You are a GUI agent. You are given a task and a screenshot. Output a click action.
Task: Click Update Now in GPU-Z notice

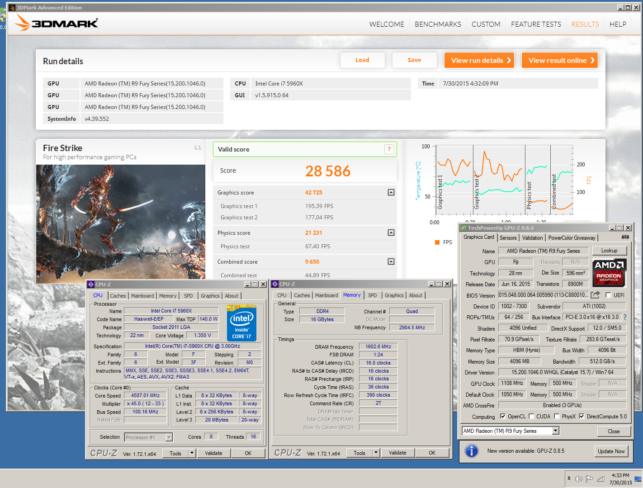611,451
